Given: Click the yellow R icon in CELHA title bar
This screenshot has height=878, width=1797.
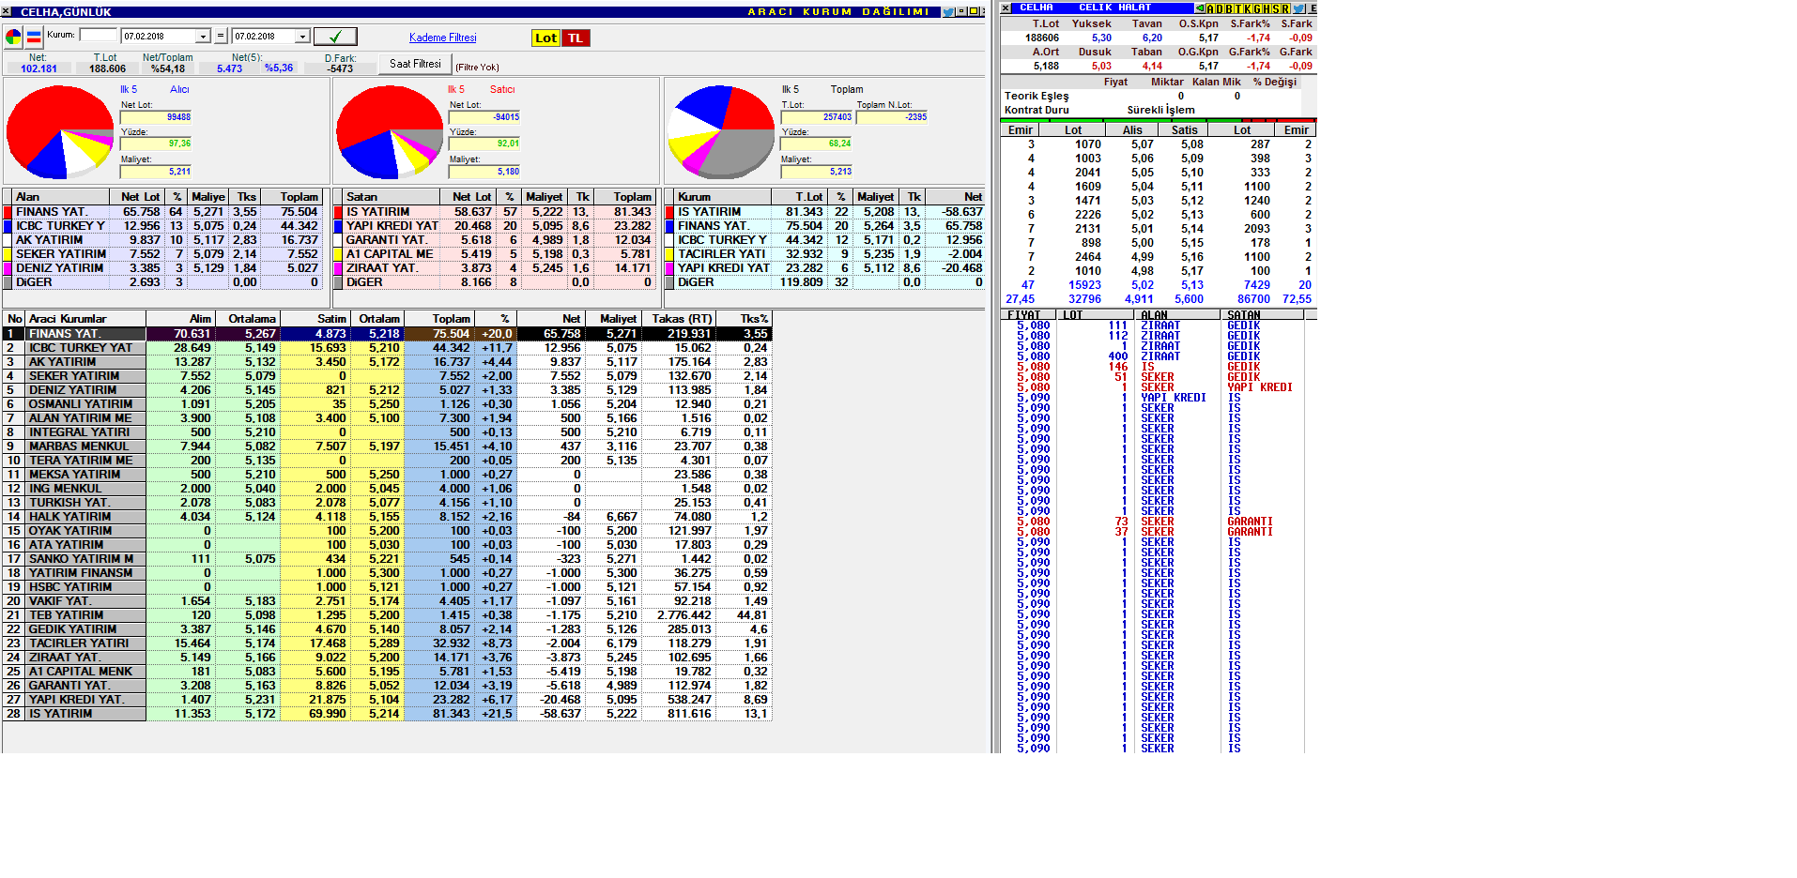Looking at the screenshot, I should tap(1285, 8).
